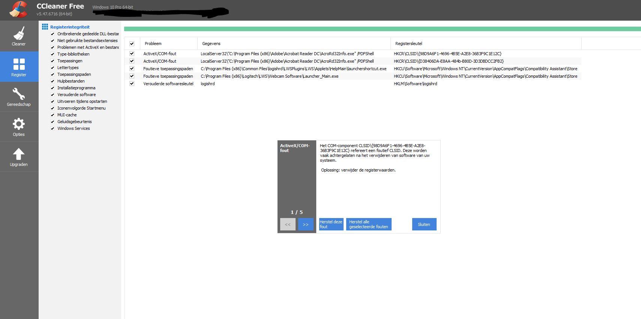Click the Windows 10 Pro 64-bit text
The width and height of the screenshot is (641, 319).
pyautogui.click(x=113, y=7)
